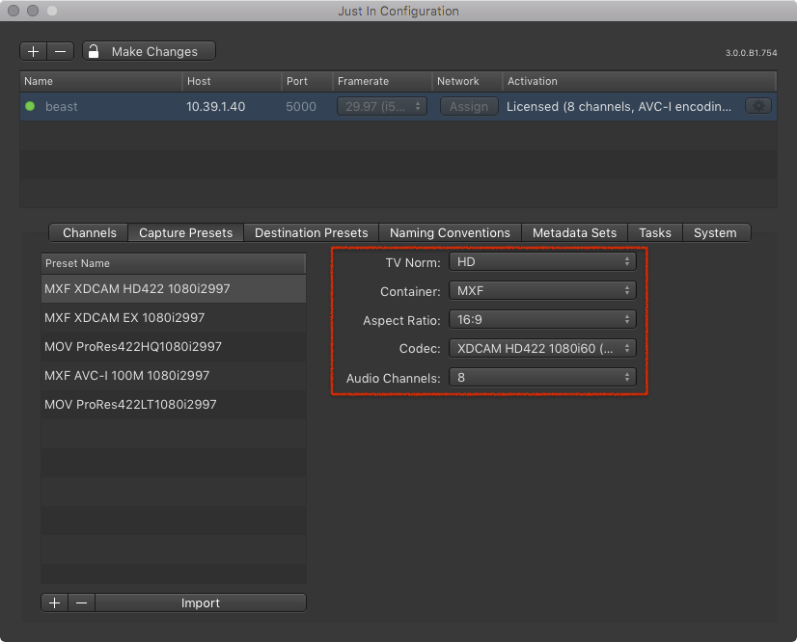Open the Container dropdown
797x642 pixels.
point(542,291)
